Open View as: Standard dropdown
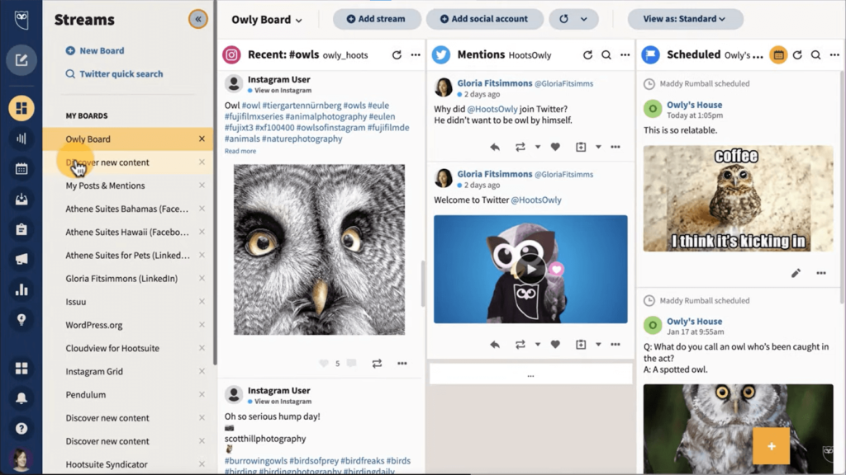Viewport: 846px width, 475px height. 685,19
